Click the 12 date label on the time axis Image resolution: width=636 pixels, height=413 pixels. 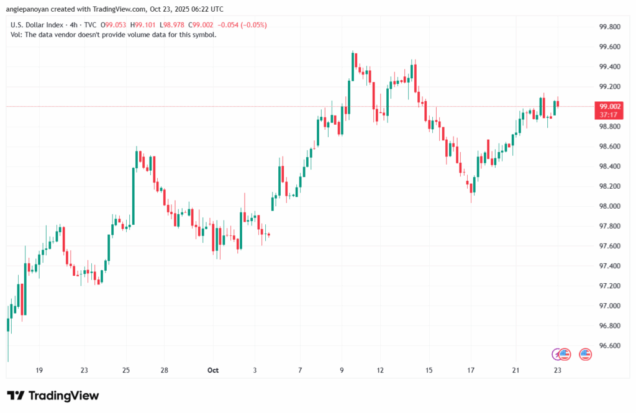click(380, 370)
